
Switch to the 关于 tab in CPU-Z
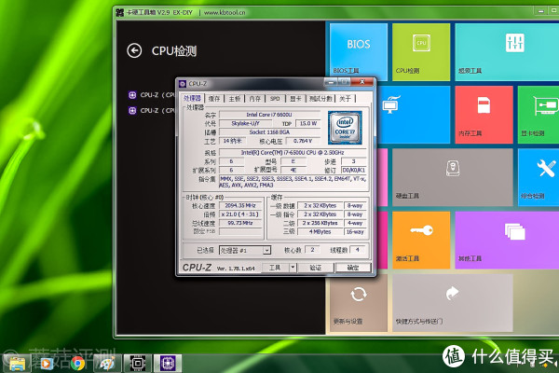[x=345, y=99]
